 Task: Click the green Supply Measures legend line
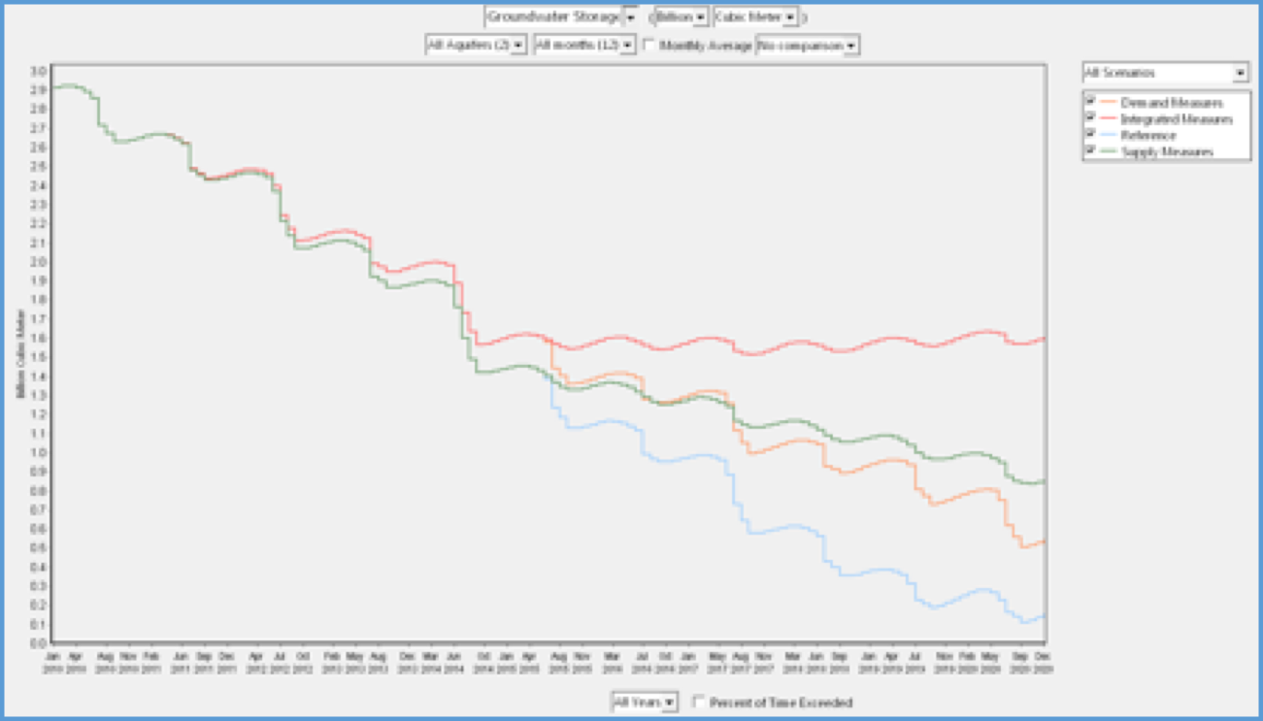click(1109, 152)
